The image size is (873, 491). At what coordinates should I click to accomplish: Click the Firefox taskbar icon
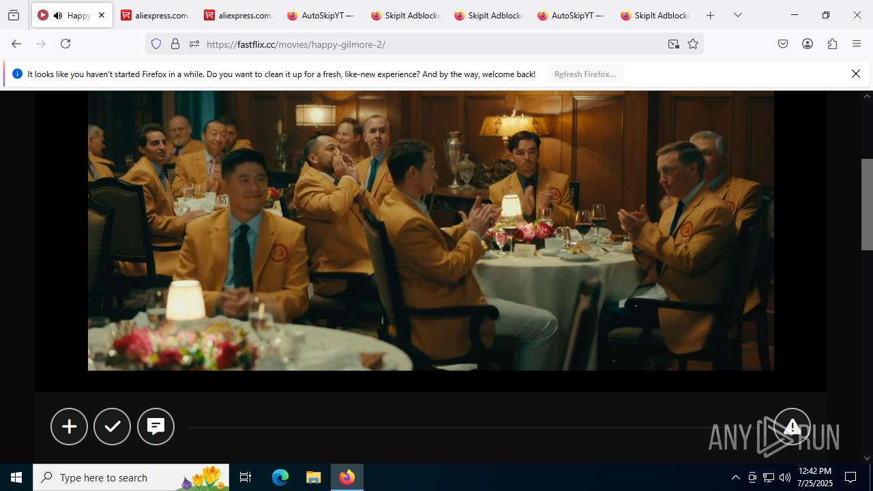pyautogui.click(x=347, y=477)
